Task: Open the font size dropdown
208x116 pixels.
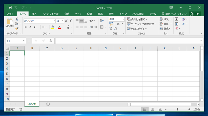Action: pos(62,21)
